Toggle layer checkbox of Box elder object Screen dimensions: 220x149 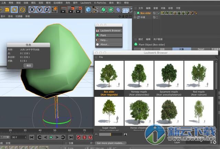click(x=154, y=13)
